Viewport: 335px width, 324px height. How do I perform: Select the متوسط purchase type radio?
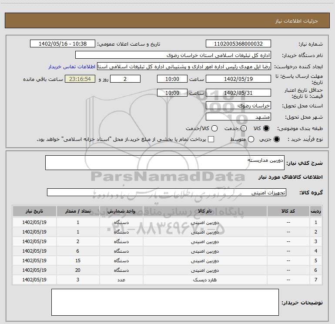(251, 139)
